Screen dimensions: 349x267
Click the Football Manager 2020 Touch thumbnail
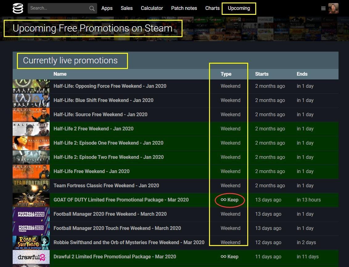click(31, 228)
